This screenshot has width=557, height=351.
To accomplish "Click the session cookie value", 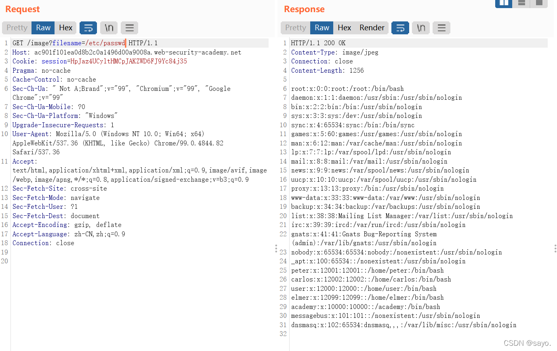I will [128, 61].
